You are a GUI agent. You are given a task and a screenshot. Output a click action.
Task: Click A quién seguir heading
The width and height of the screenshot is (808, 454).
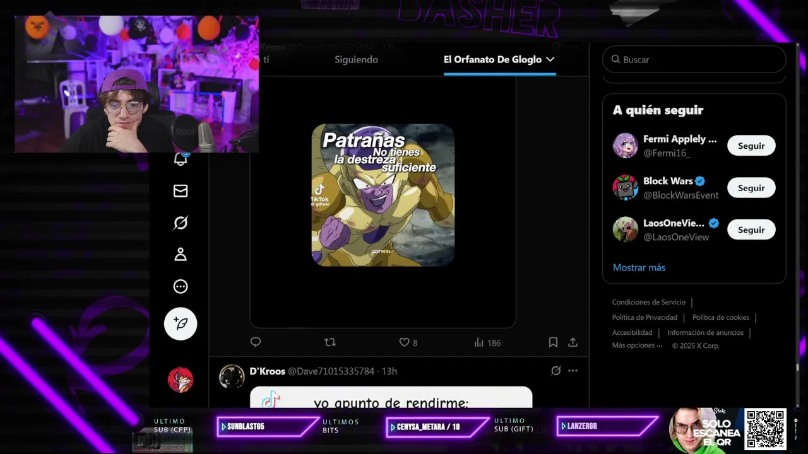pyautogui.click(x=658, y=110)
